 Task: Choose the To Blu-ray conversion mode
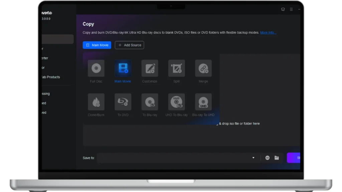150,102
